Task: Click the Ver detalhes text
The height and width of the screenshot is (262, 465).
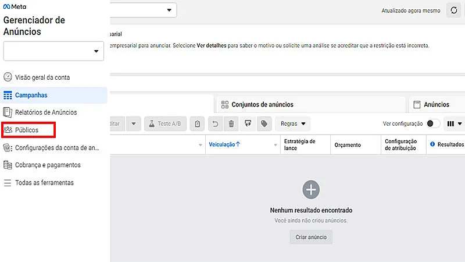Action: coord(212,45)
